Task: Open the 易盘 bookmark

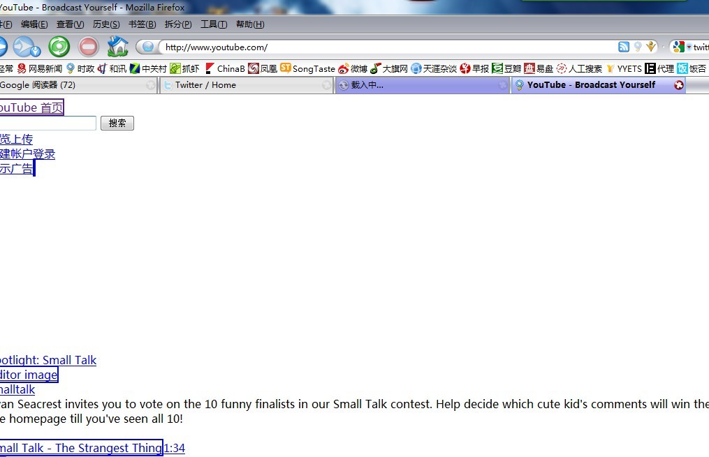Action: click(539, 68)
